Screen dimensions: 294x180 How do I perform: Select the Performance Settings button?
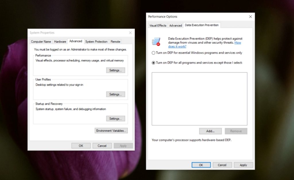pos(115,70)
